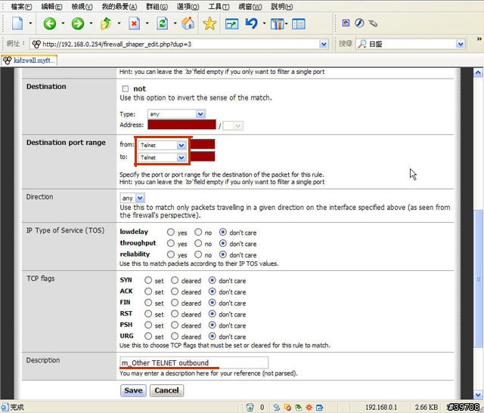Open the back button history arrow
484x413 pixels.
[63, 23]
